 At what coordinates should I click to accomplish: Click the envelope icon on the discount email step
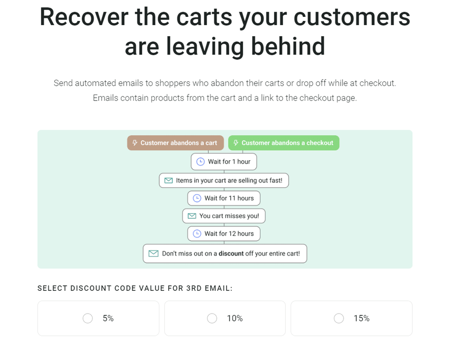pyautogui.click(x=152, y=253)
